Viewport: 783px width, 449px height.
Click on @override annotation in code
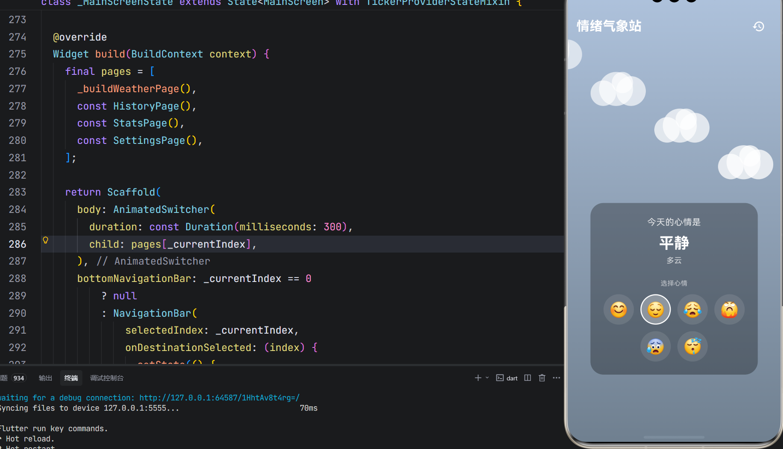(x=80, y=37)
